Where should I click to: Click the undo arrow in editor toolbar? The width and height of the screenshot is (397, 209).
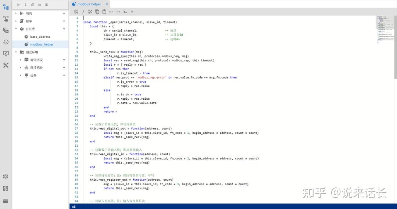point(111,12)
